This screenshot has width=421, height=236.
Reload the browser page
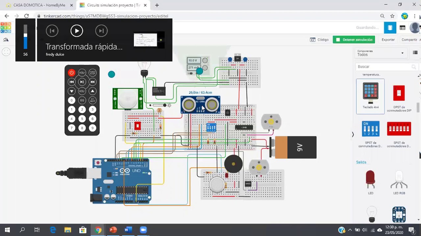[27, 16]
